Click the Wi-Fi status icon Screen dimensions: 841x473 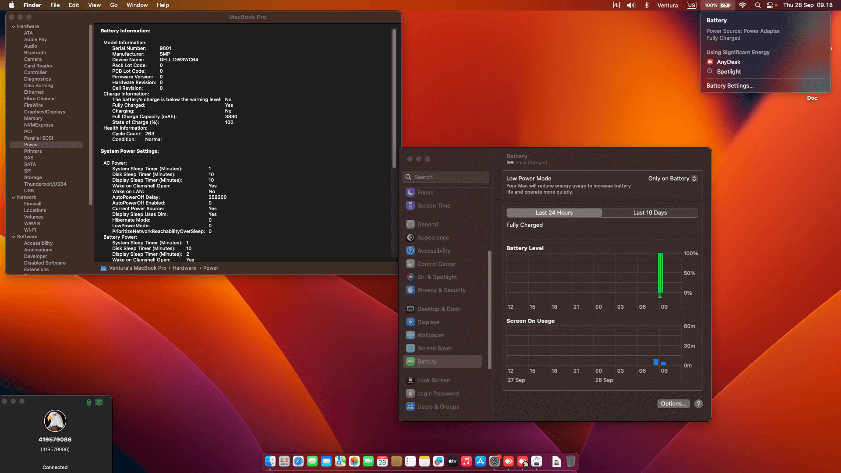click(742, 5)
